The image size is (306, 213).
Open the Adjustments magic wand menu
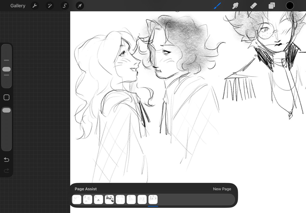click(50, 6)
